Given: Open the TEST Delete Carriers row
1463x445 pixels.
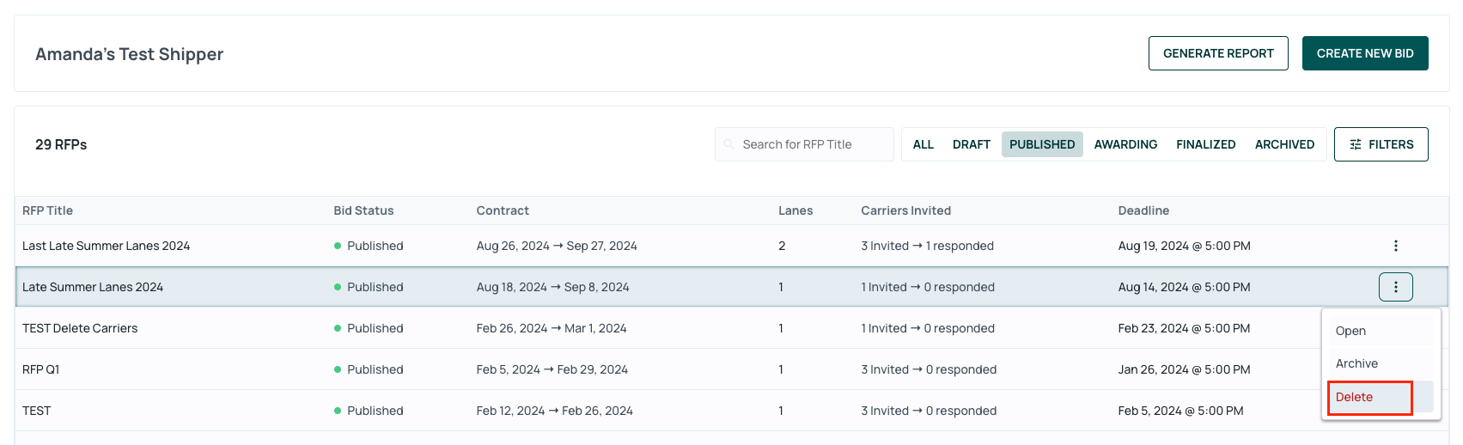Looking at the screenshot, I should click(667, 328).
